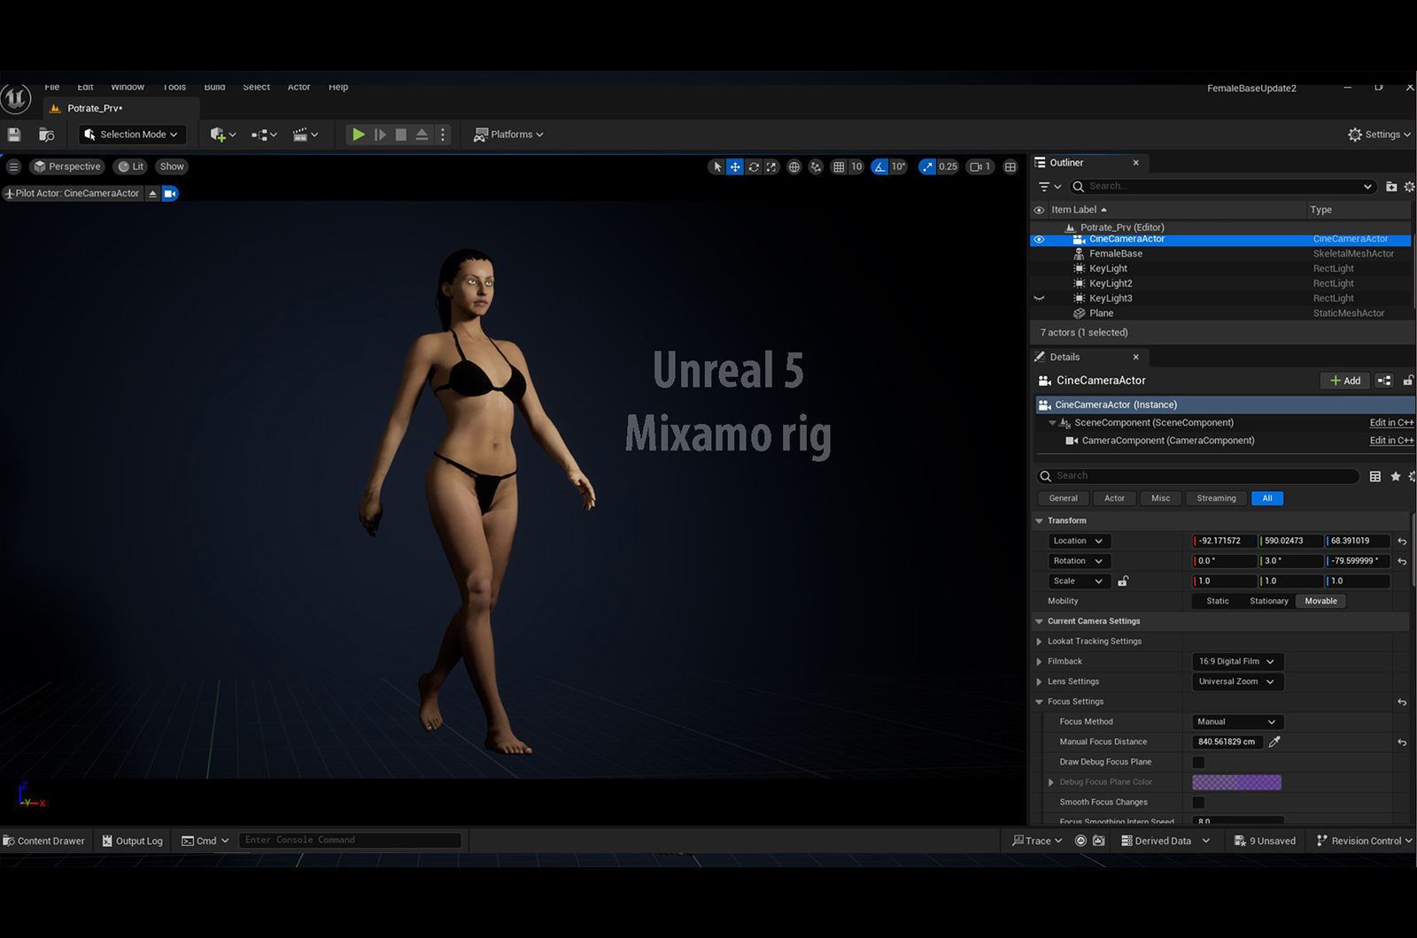Viewport: 1417px width, 938px height.
Task: Open the cinematics clapperboard menu
Action: pos(305,135)
